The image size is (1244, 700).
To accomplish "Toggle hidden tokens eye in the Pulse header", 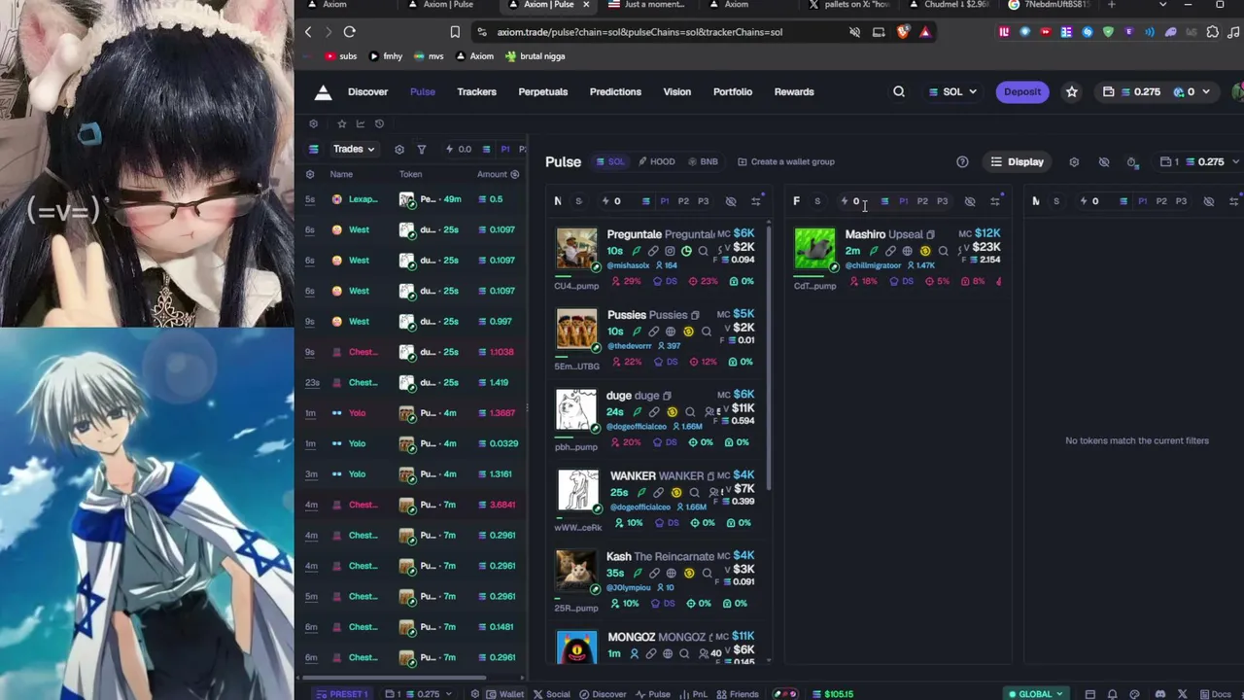I will [x=1104, y=162].
